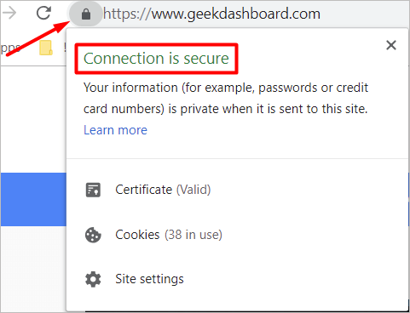Click the (Valid) certificate status text
This screenshot has height=313, width=410.
[x=193, y=190]
